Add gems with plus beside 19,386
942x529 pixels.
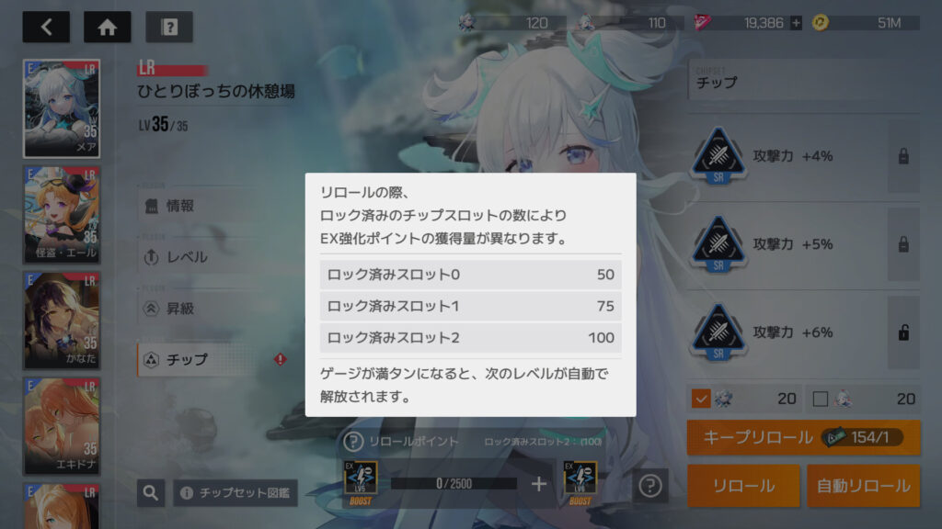796,23
